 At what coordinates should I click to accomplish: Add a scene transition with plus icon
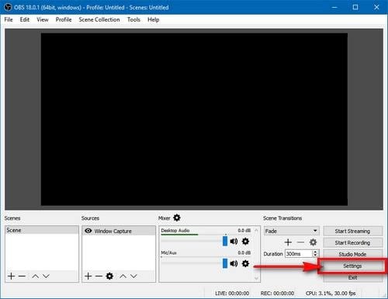click(288, 242)
